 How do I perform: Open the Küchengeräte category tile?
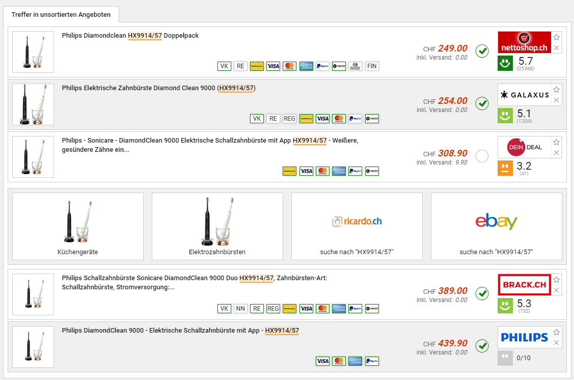point(78,226)
